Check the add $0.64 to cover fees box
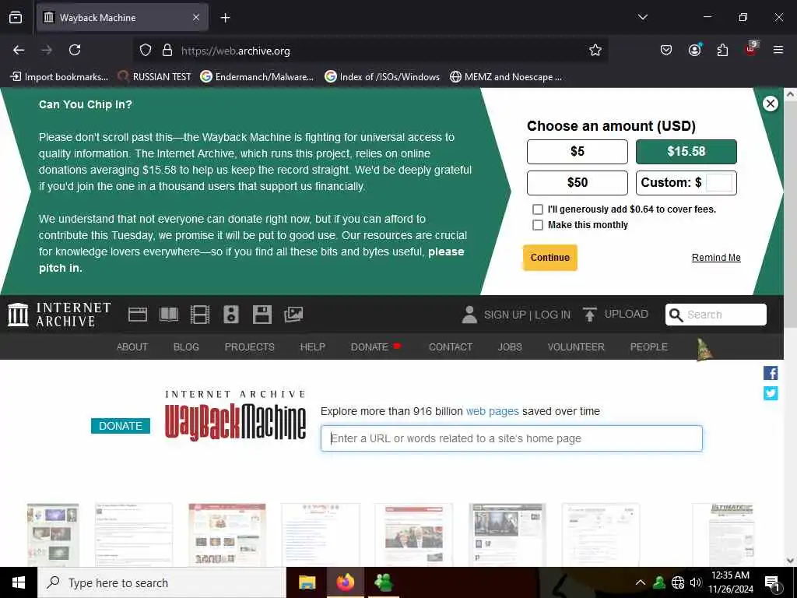 point(537,209)
